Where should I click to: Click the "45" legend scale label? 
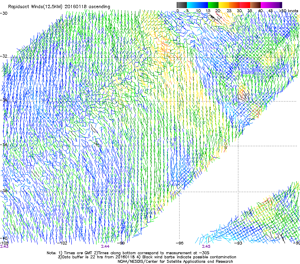tap(270, 11)
